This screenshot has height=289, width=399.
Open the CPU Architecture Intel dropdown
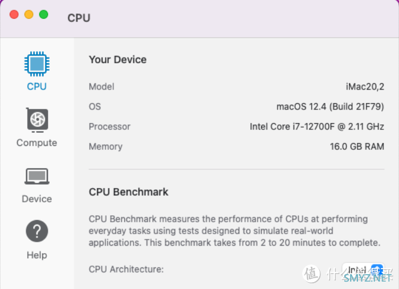click(363, 270)
